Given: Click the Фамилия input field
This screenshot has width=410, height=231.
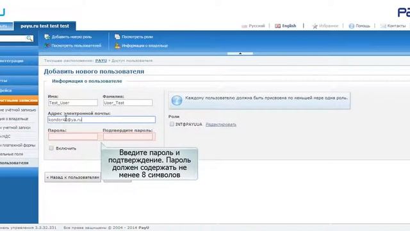Looking at the screenshot, I should click(128, 103).
